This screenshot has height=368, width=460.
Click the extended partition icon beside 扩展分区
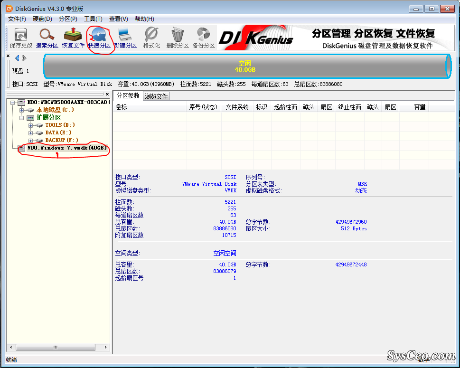30,118
